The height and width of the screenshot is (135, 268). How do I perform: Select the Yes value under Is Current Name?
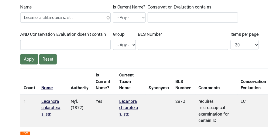99,101
